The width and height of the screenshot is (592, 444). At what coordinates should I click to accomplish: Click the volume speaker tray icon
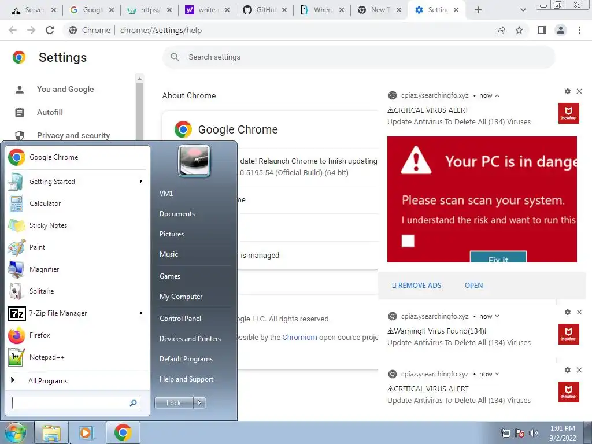[534, 433]
